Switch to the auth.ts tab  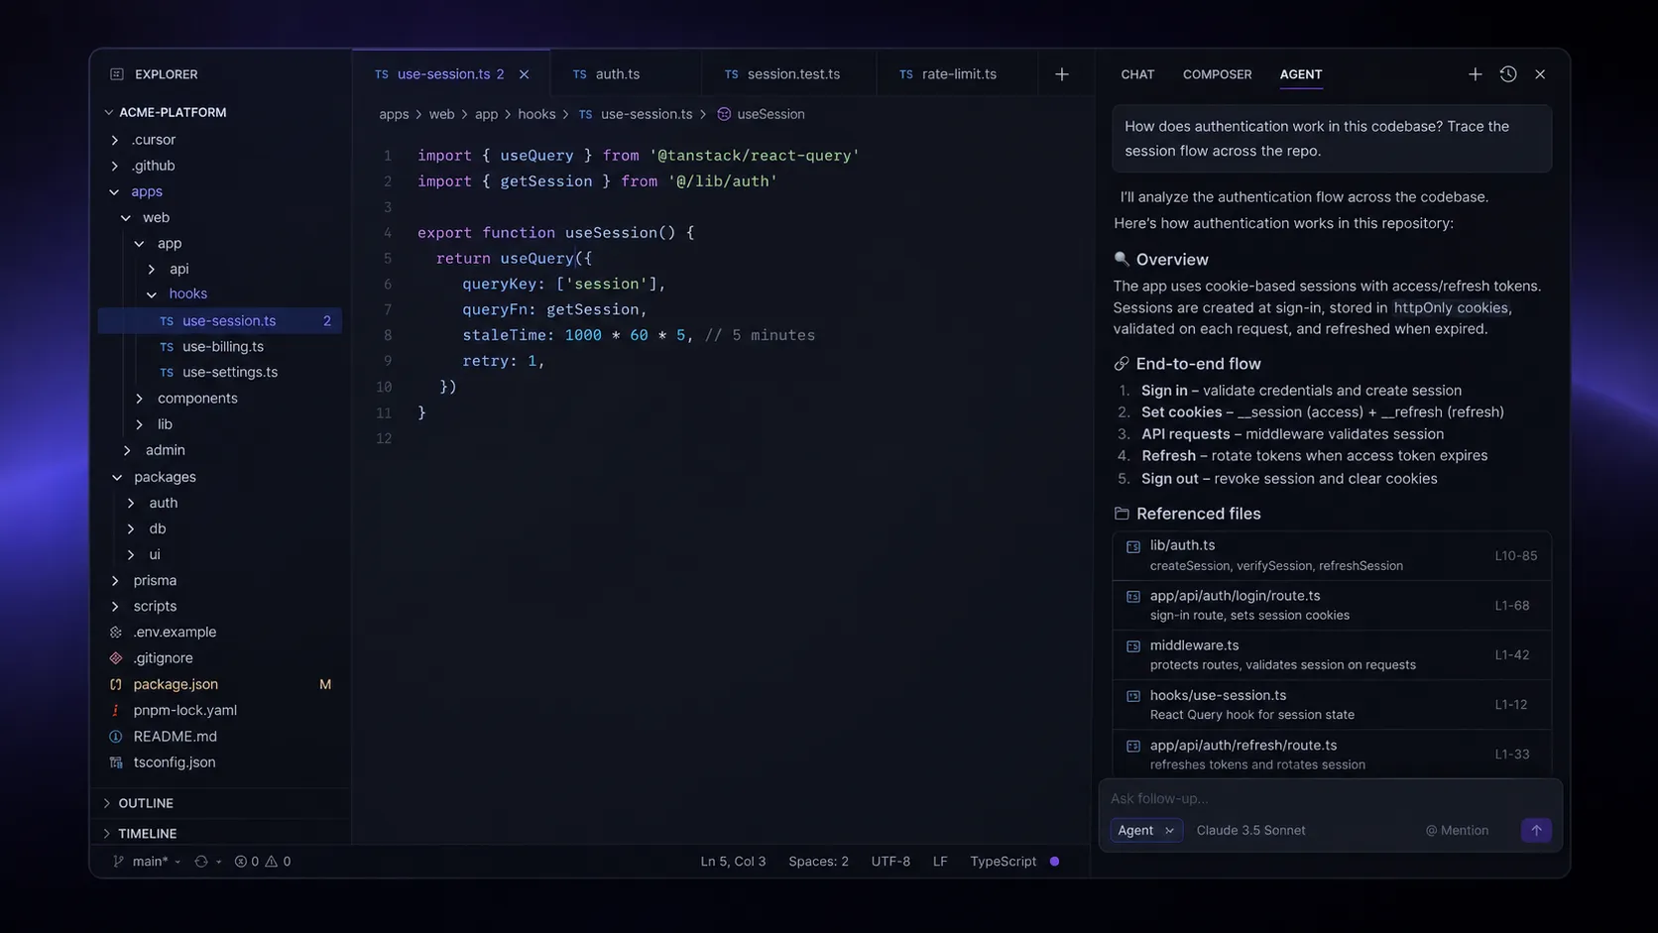(x=606, y=74)
